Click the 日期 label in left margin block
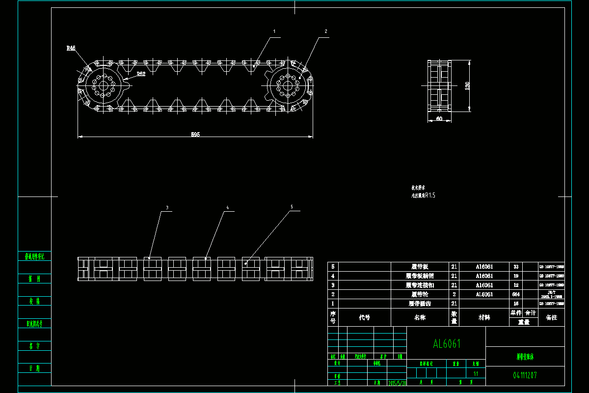The width and height of the screenshot is (589, 393). coord(34,368)
